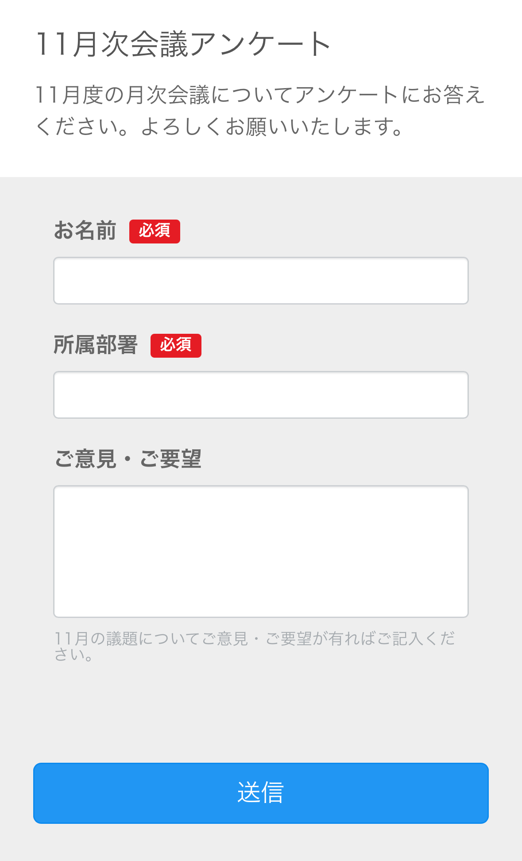The height and width of the screenshot is (861, 522).
Task: Click the gray form background area
Action: click(261, 708)
